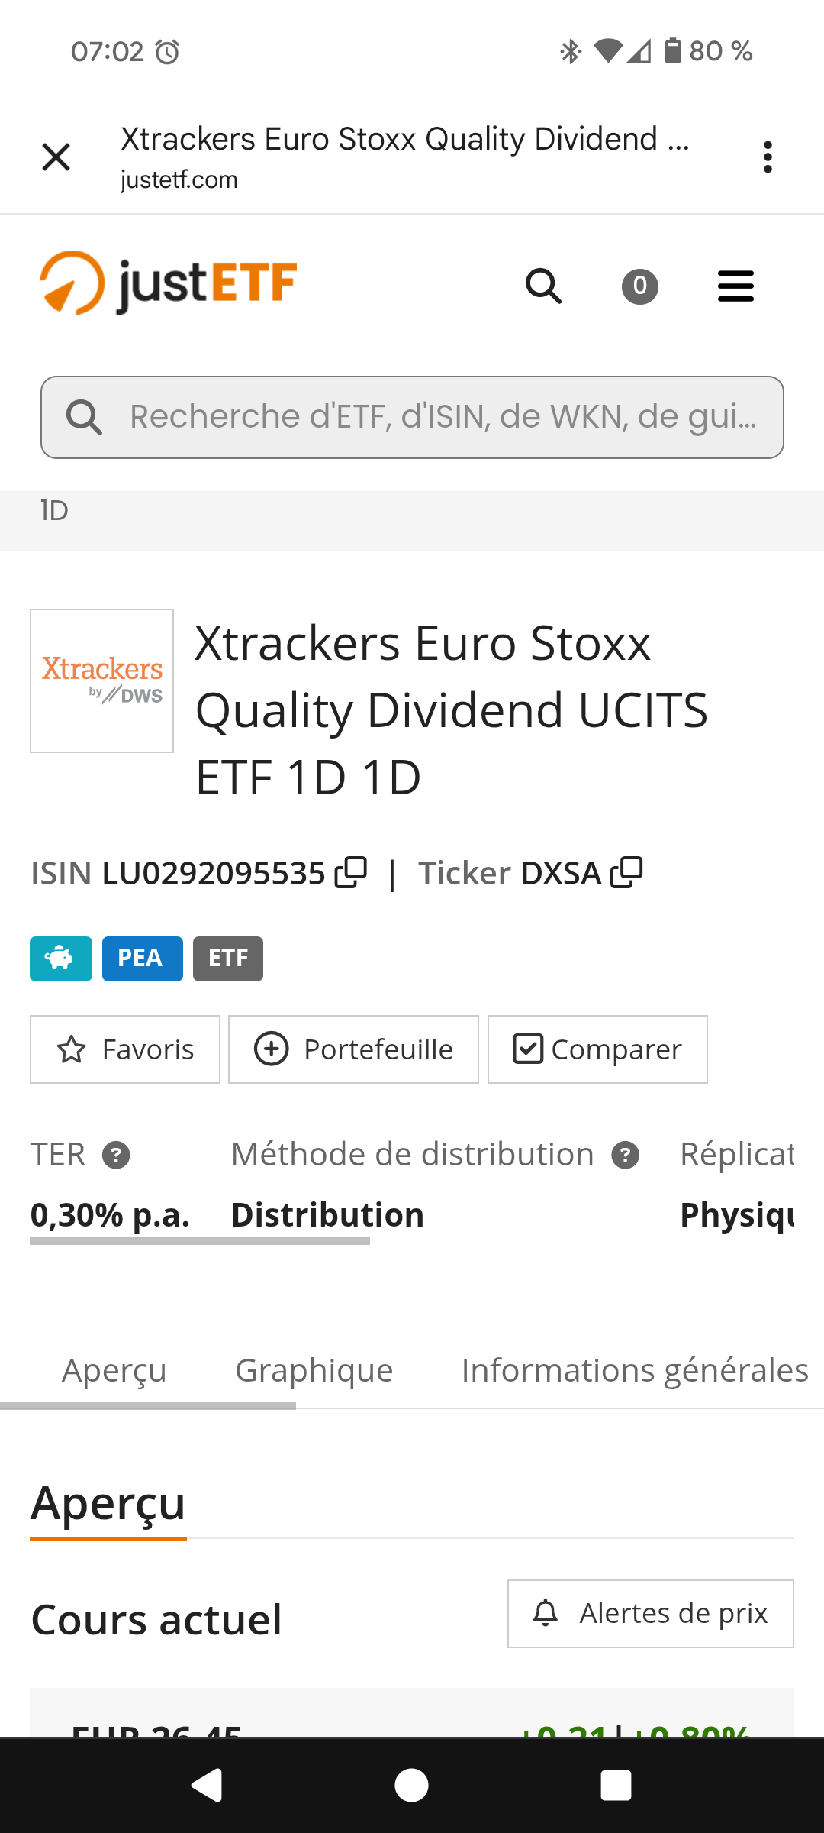This screenshot has width=824, height=1833.
Task: Add the ETF to Favoris
Action: [125, 1049]
